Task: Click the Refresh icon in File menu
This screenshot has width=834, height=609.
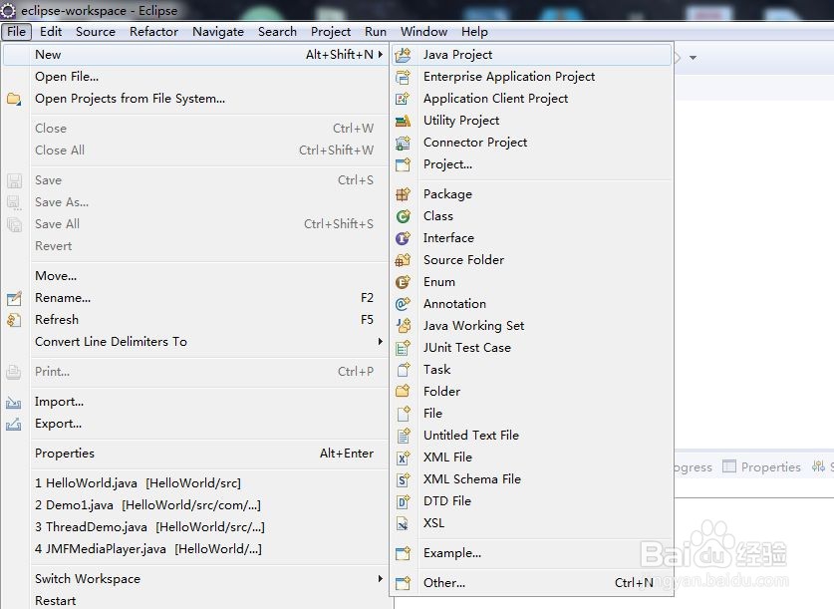Action: click(x=14, y=320)
